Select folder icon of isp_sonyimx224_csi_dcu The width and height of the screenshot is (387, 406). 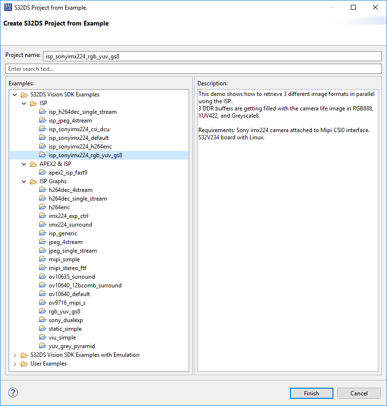click(42, 129)
